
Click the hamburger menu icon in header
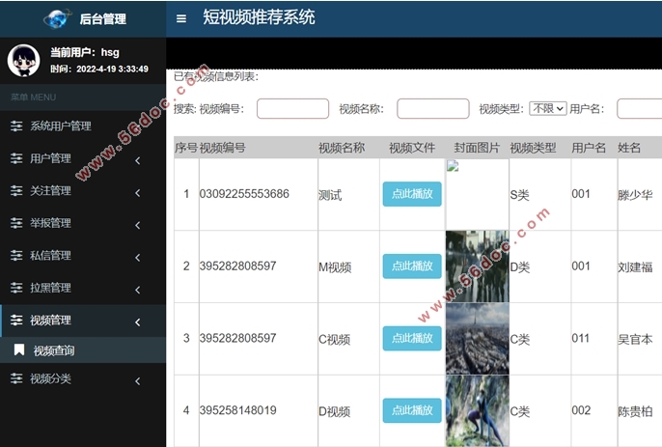click(x=181, y=18)
